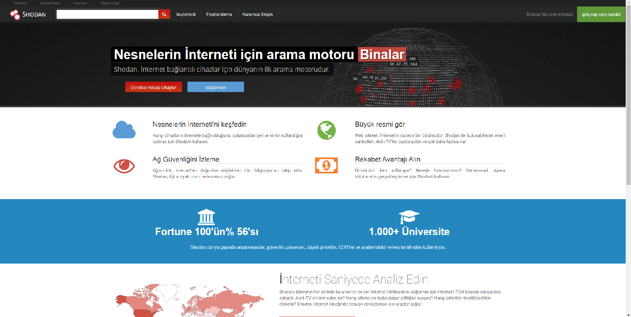Open the 'keşfetmek' navigation item
Image resolution: width=631 pixels, height=317 pixels.
[x=186, y=14]
